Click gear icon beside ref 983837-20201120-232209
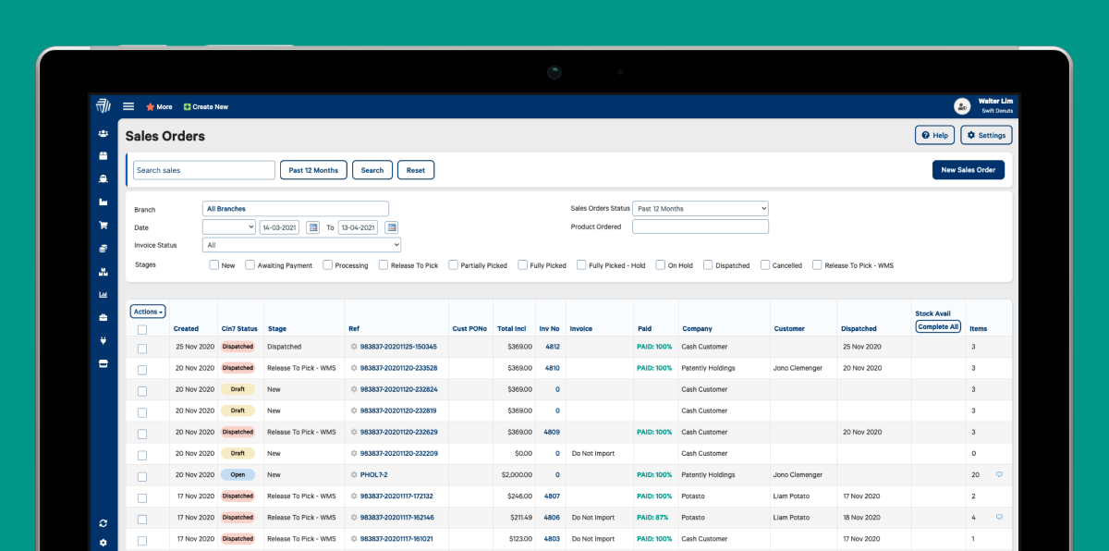Image resolution: width=1109 pixels, height=551 pixels. pyautogui.click(x=354, y=453)
